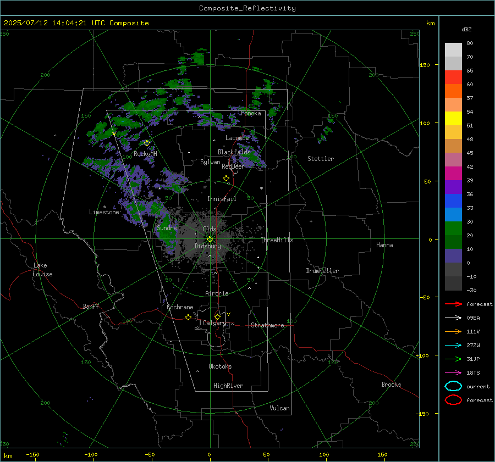Select the orange 57-60 dBZ swatch
Image resolution: width=495 pixels, height=462 pixels.
[453, 91]
